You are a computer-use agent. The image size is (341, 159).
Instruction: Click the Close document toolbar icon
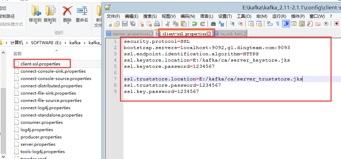point(141,24)
